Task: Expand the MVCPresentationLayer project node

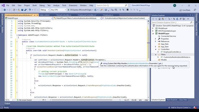Action: coord(153,31)
